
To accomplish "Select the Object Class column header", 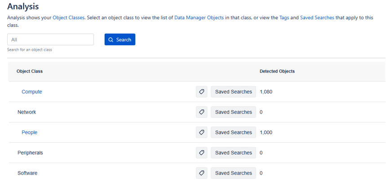I will pyautogui.click(x=30, y=71).
